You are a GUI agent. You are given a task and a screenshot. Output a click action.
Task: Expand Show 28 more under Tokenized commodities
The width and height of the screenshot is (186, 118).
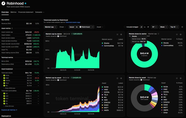(9, 106)
